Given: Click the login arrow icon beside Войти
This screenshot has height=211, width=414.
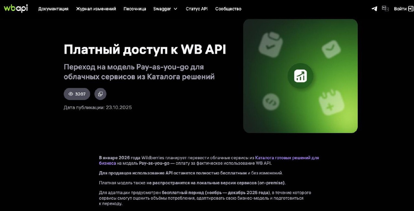Looking at the screenshot, I should tap(411, 9).
